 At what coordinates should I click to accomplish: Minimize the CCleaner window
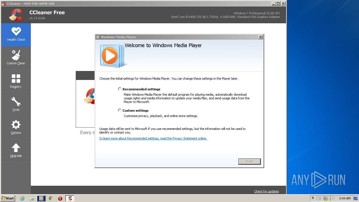(x=273, y=4)
